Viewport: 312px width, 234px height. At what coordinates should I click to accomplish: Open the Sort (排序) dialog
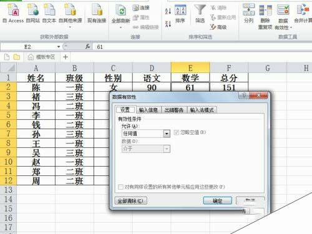coord(180,14)
